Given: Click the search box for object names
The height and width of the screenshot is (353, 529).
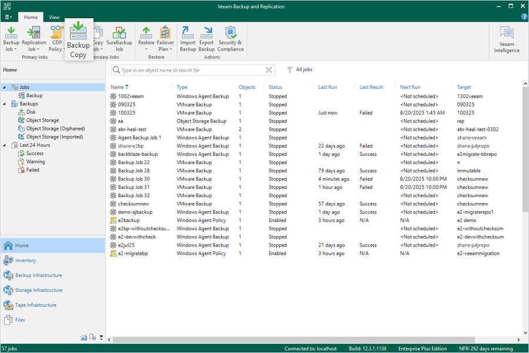Looking at the screenshot, I should point(193,70).
